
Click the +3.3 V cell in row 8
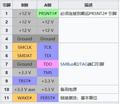click(25, 72)
